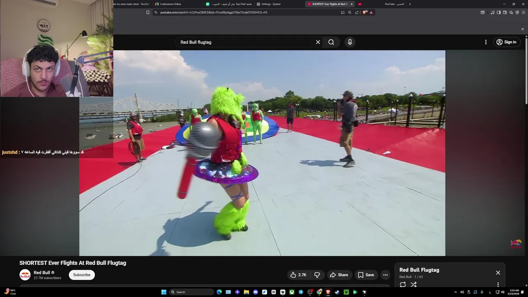This screenshot has height=297, width=528.
Task: Switch to the rightmost YouTube tab
Action: pyautogui.click(x=382, y=4)
